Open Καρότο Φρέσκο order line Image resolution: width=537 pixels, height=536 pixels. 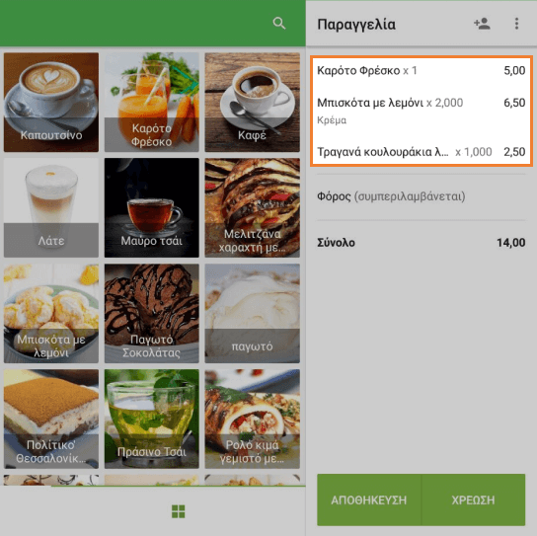(421, 70)
